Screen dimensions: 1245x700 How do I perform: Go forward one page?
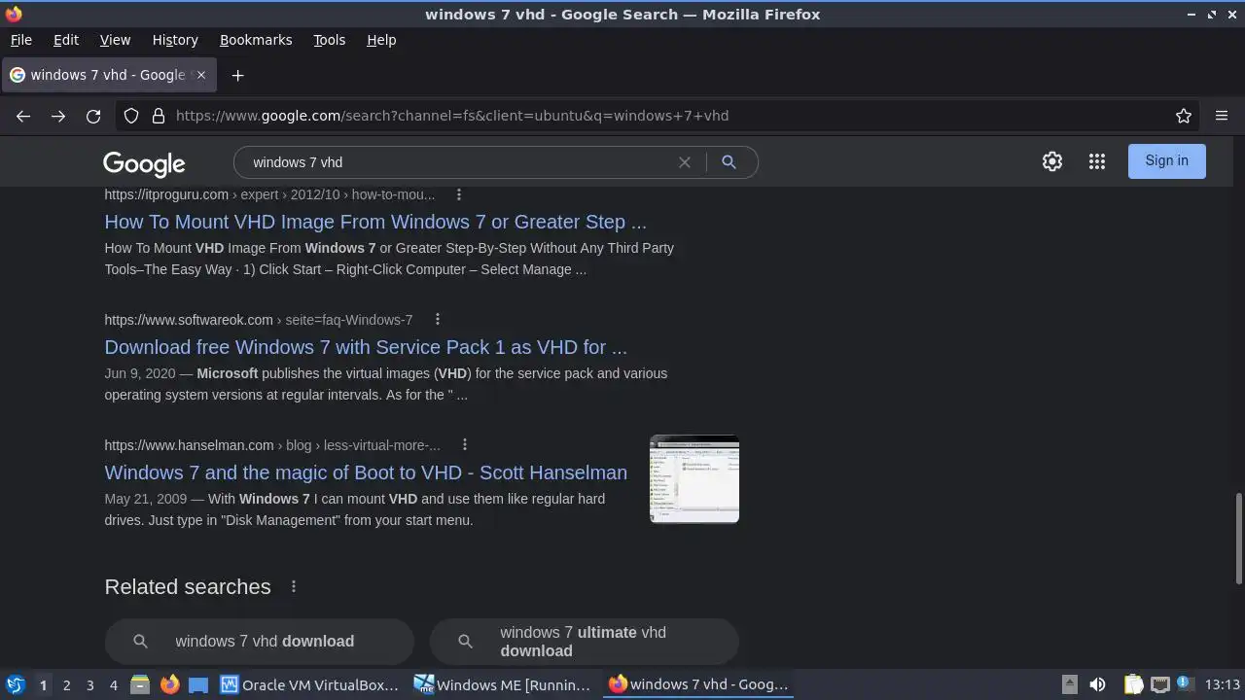click(58, 116)
